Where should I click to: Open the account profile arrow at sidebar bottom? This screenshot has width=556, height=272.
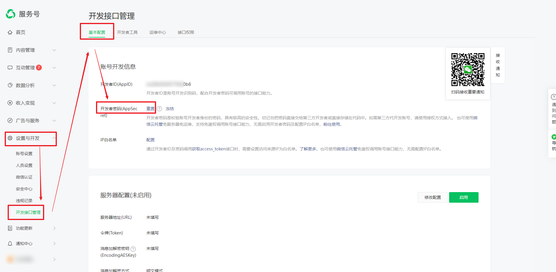pos(54,259)
